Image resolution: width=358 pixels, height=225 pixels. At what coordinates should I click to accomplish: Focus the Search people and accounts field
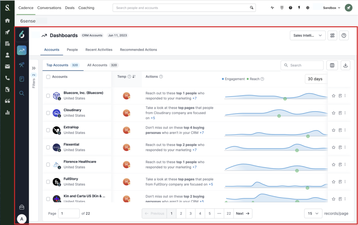pos(184,8)
